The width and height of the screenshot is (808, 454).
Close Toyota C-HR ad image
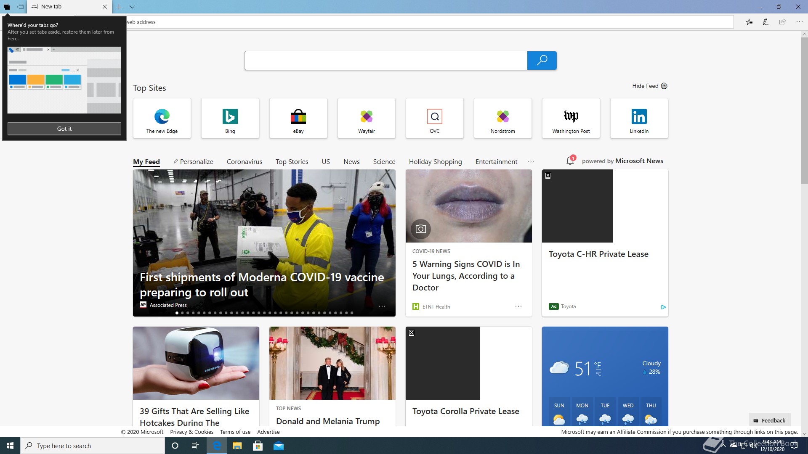(x=548, y=176)
